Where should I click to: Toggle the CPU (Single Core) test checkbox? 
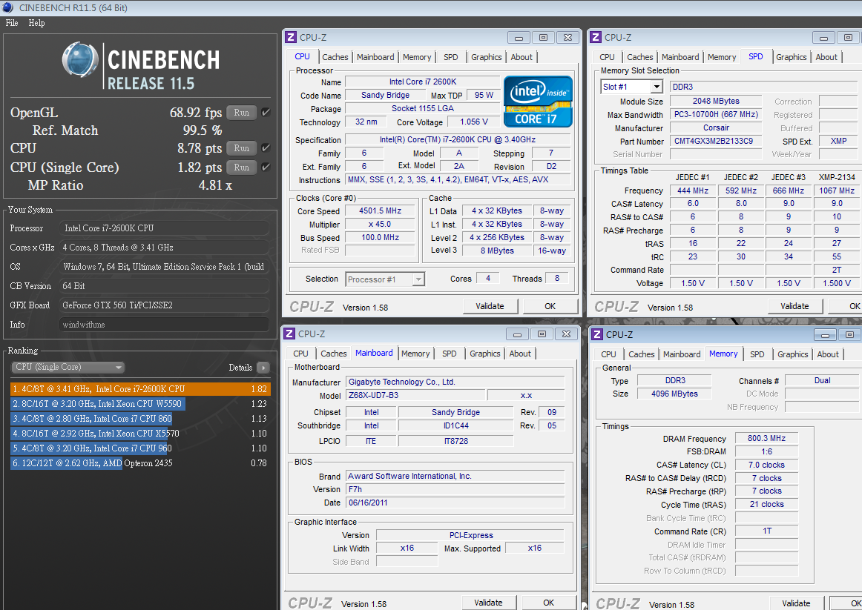click(266, 168)
